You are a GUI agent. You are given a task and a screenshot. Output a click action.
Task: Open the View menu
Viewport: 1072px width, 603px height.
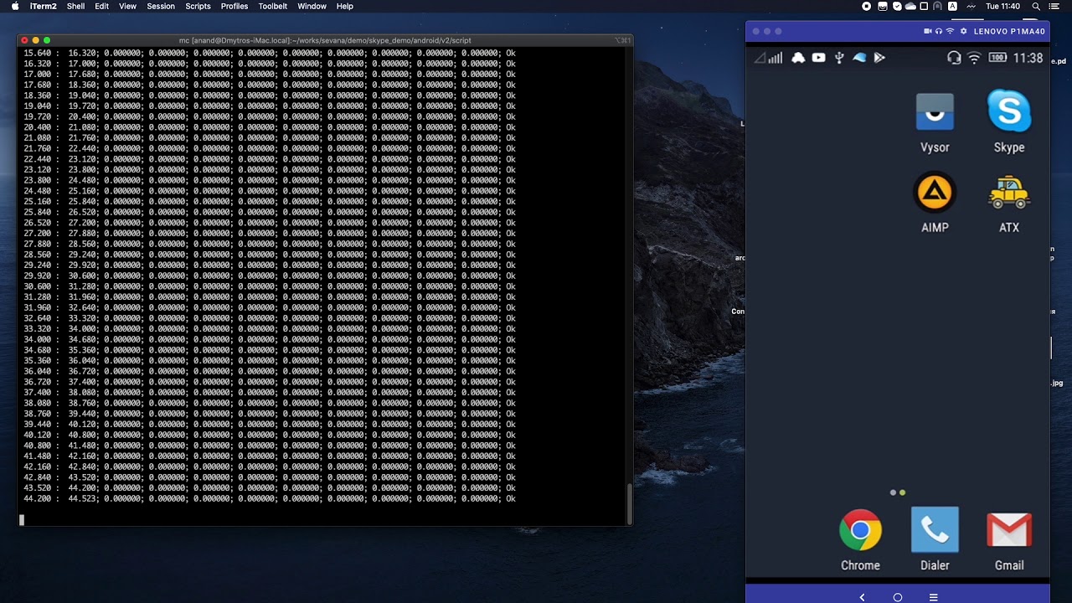pos(127,6)
